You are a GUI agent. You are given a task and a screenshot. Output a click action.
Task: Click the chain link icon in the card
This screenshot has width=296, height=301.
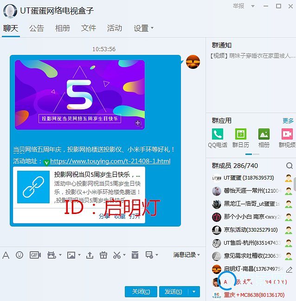[x=33, y=187]
